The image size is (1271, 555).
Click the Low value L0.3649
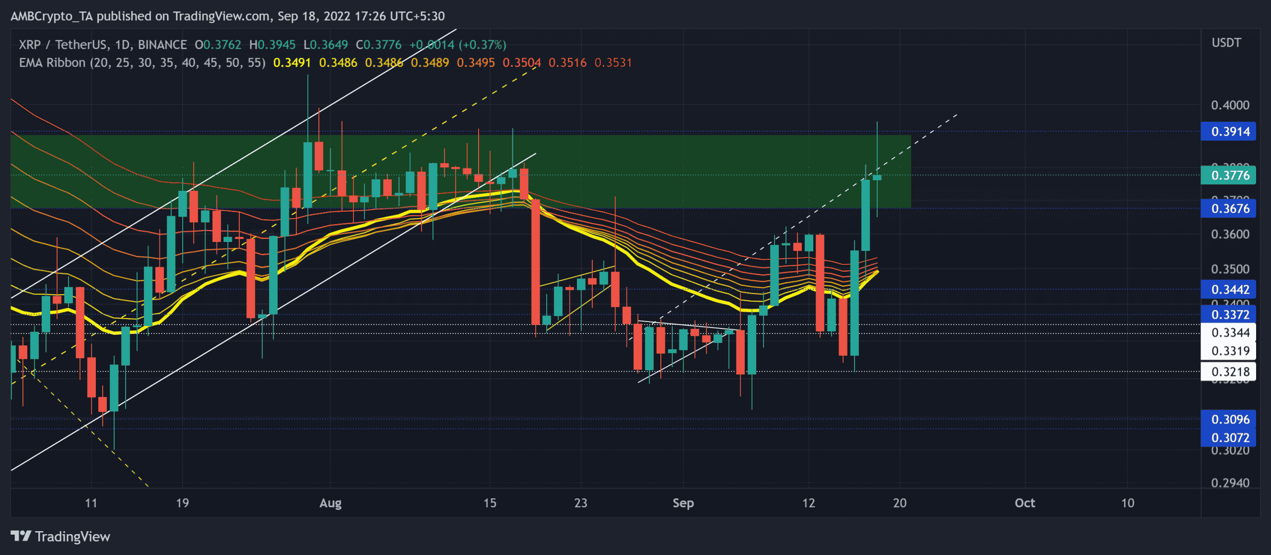326,45
